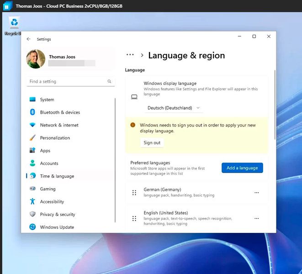Click Thomas Joos profile picture

36,59
